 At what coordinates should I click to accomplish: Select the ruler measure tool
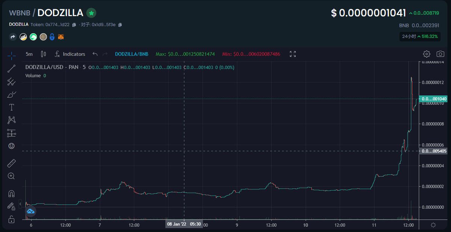click(12, 163)
